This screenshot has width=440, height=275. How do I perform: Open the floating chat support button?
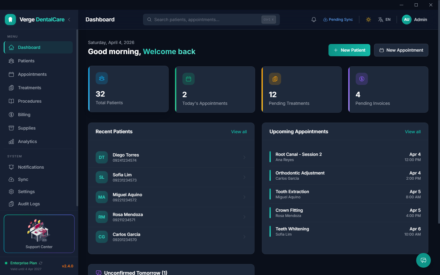point(424,260)
